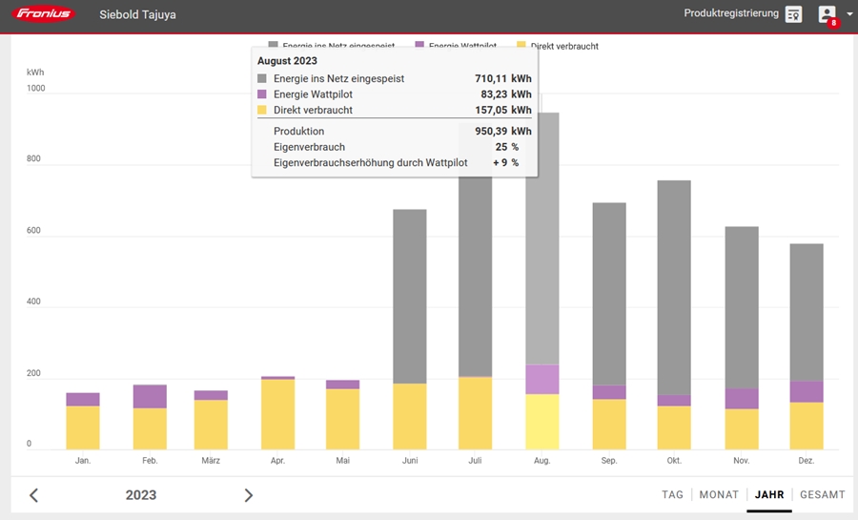The image size is (858, 520).
Task: Switch to the TAG view tab
Action: 673,495
